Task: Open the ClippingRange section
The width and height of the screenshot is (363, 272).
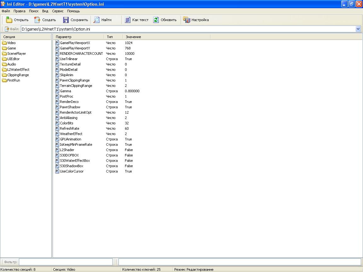Action: pos(18,75)
